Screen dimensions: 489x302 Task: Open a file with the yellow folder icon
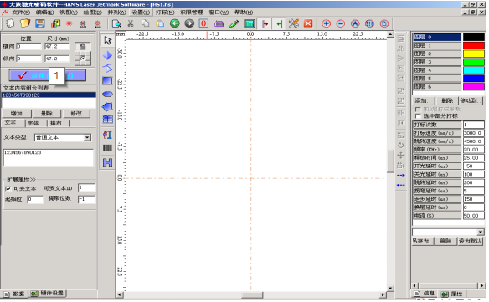click(x=25, y=23)
